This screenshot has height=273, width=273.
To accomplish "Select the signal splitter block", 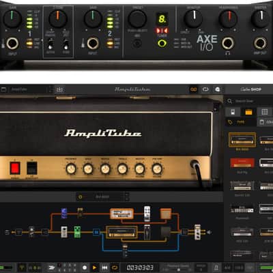I will tap(45, 232).
